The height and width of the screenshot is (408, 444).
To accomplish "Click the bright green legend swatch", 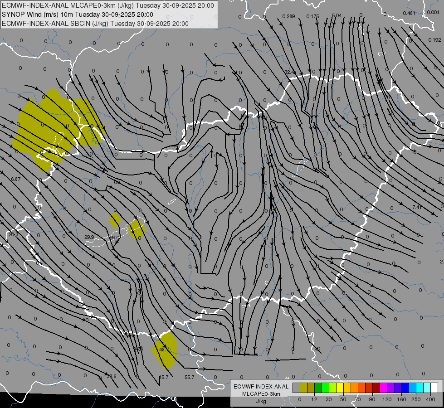I will click(325, 388).
